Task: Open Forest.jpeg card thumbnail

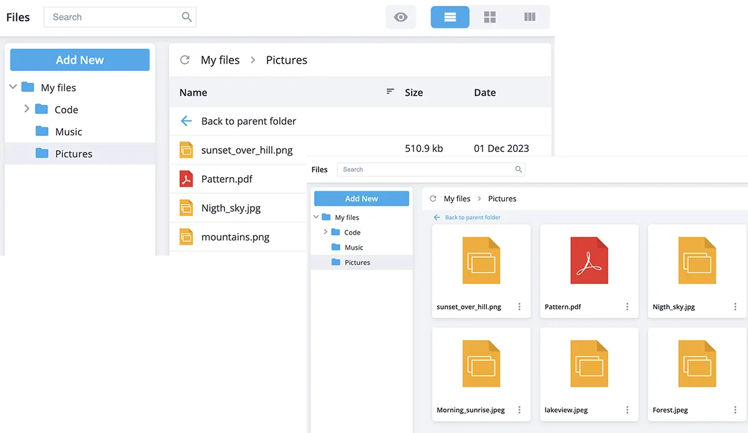Action: point(697,364)
